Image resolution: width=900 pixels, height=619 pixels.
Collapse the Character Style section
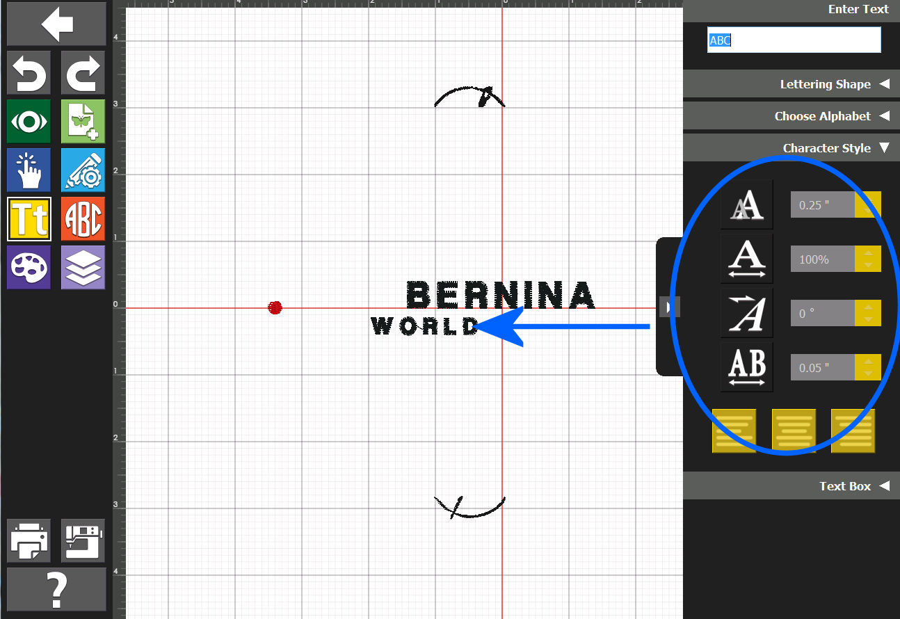(x=791, y=148)
